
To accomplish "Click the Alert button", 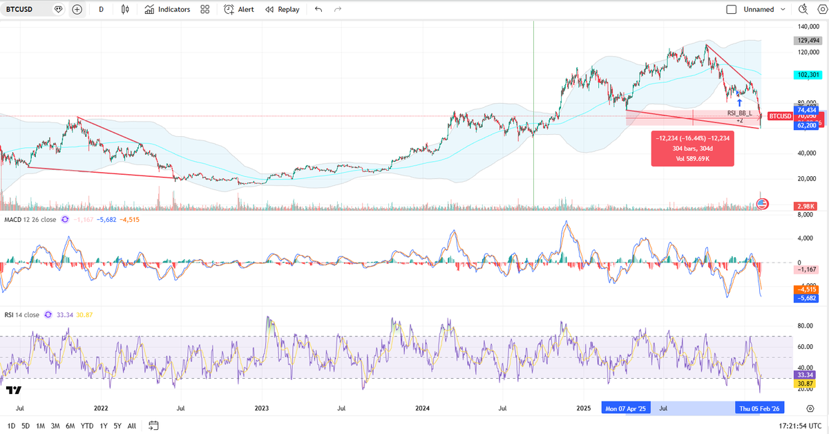I will click(238, 9).
